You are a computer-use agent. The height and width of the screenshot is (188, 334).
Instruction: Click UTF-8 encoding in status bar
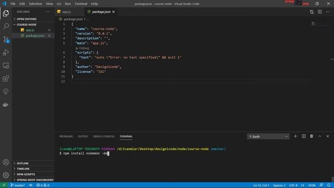point(293,185)
